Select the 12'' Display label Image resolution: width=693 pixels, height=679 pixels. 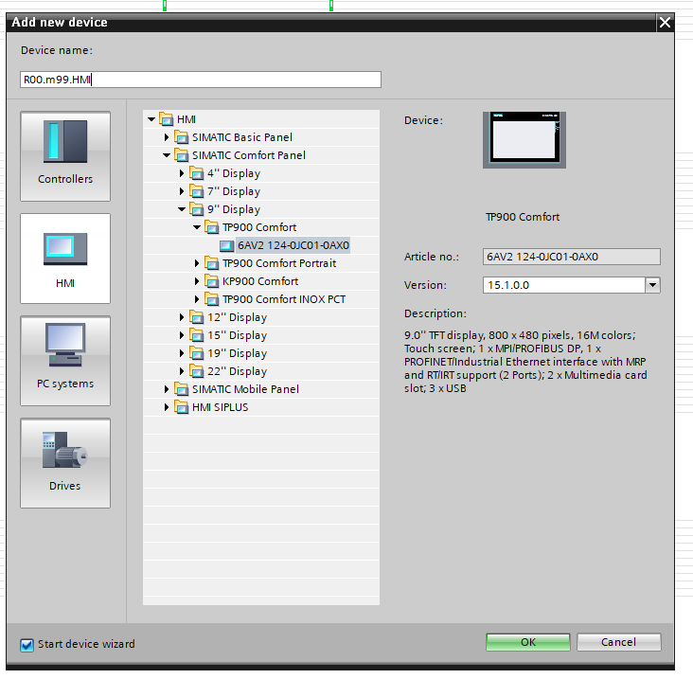pos(238,317)
